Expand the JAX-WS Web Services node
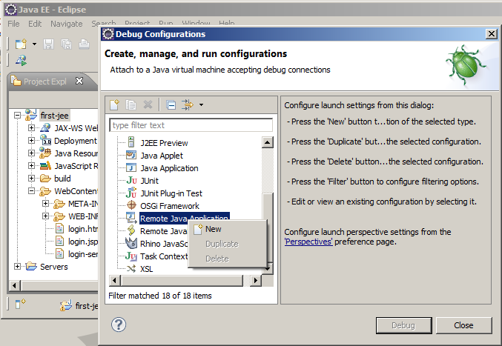This screenshot has height=346, width=502. click(x=31, y=128)
